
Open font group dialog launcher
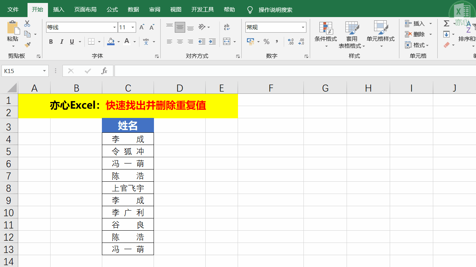pos(157,56)
